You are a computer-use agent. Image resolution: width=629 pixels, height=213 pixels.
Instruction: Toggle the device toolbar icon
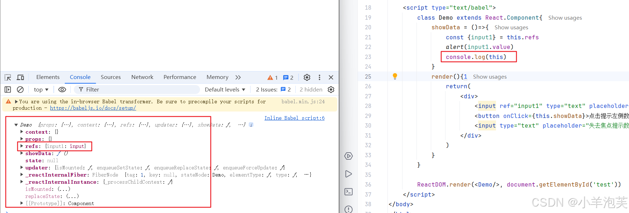point(20,77)
